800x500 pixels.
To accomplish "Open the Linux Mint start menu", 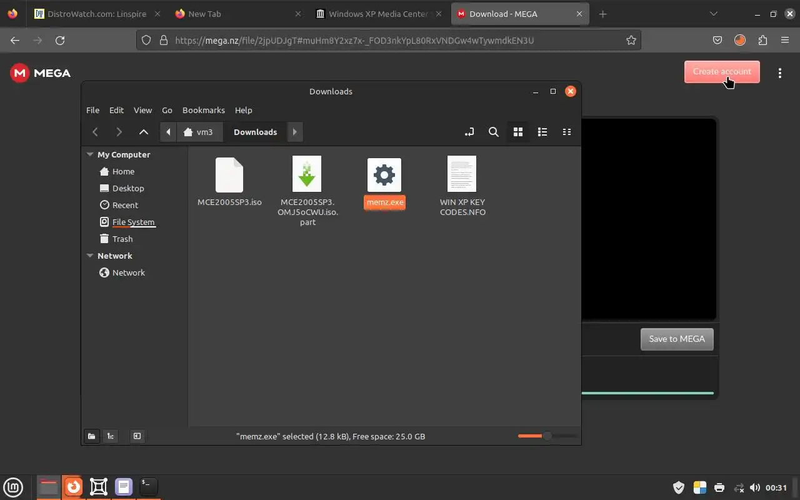I will click(13, 487).
